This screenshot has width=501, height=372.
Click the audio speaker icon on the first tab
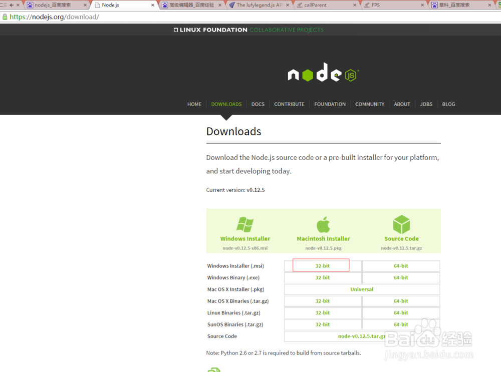coord(12,5)
